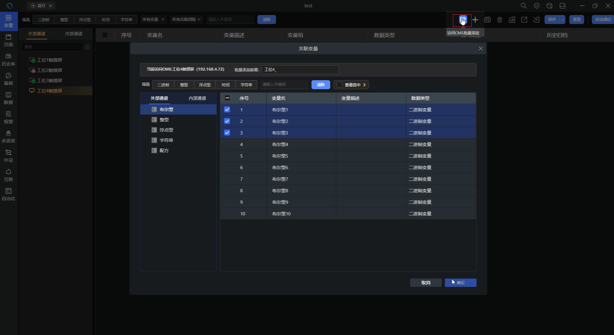Click the panel layout icon in title bar
Viewport: 614px width, 335px height.
point(562,6)
